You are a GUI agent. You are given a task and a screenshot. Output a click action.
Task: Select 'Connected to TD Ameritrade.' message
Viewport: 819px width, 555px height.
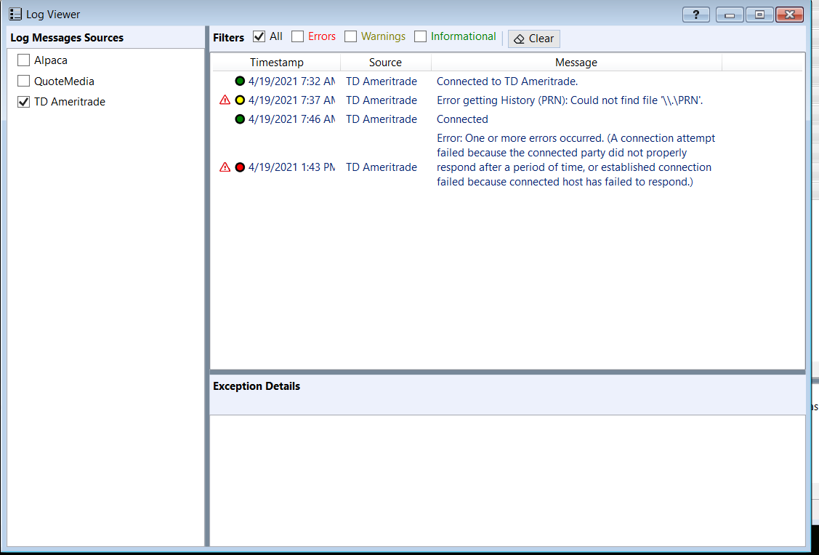point(507,81)
